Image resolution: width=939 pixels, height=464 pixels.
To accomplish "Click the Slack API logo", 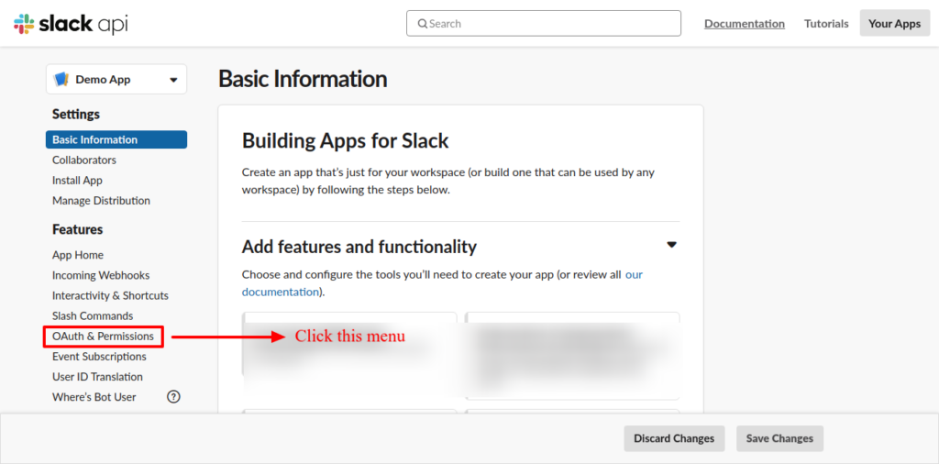I will 71,24.
